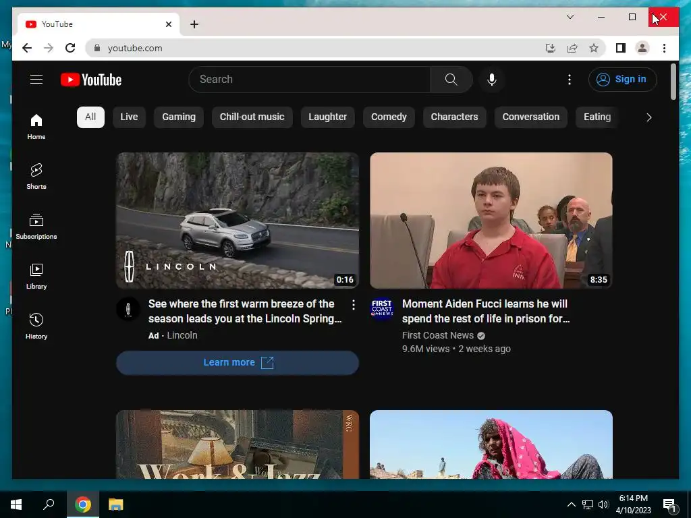
Task: Toggle Chrome side panel
Action: [621, 48]
